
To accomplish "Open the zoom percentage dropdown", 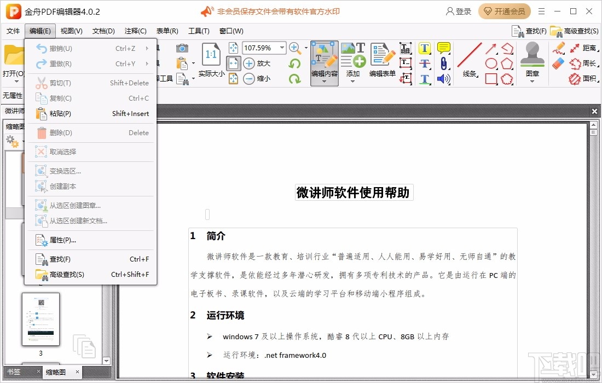I will (x=281, y=48).
